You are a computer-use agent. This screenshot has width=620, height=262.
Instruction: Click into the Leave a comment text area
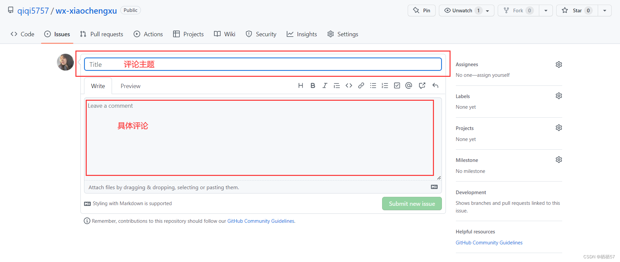coord(263,139)
